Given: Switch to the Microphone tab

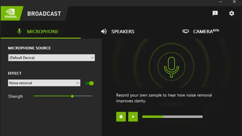Looking at the screenshot, I should pyautogui.click(x=41, y=31).
